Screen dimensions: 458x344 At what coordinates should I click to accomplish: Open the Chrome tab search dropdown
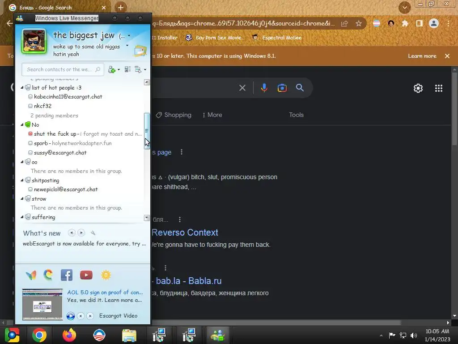(404, 7)
